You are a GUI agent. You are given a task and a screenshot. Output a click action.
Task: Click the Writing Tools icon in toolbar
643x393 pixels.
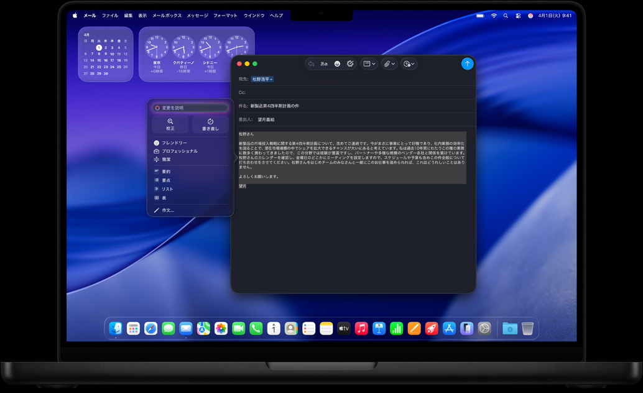(x=350, y=63)
